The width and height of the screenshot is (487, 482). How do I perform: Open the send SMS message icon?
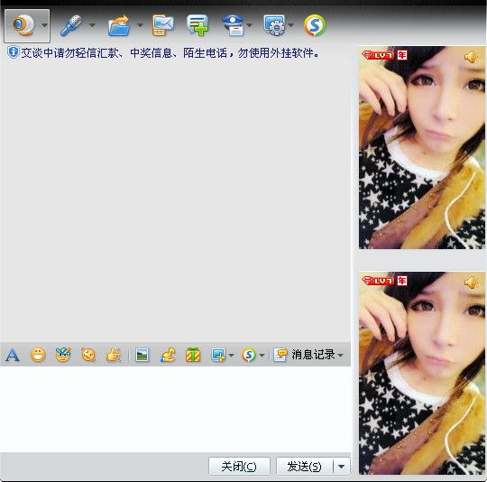(x=163, y=25)
